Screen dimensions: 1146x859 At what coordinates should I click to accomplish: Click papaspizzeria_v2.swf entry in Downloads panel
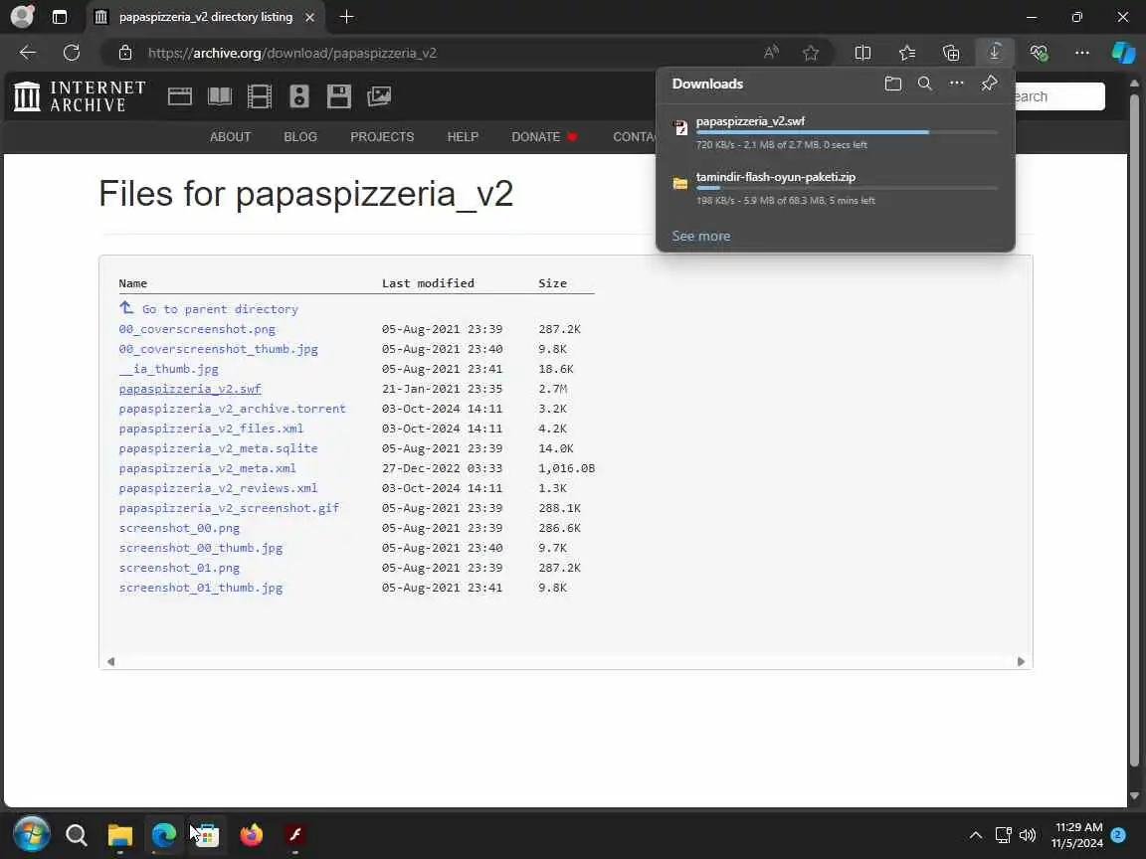(x=751, y=121)
